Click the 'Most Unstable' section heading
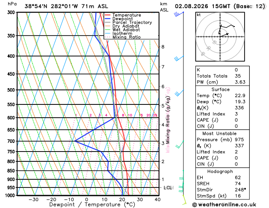 (x=219, y=134)
